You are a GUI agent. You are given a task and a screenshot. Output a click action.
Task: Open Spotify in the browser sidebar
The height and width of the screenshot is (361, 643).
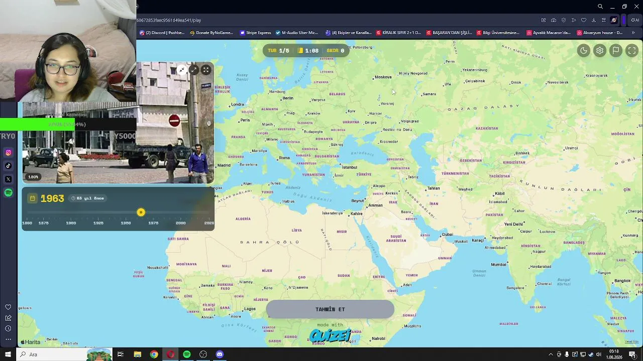8,193
